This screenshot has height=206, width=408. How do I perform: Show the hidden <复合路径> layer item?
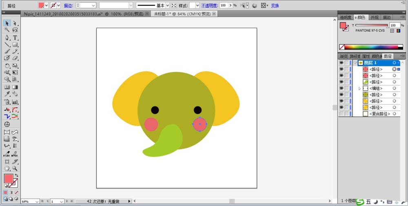click(341, 114)
